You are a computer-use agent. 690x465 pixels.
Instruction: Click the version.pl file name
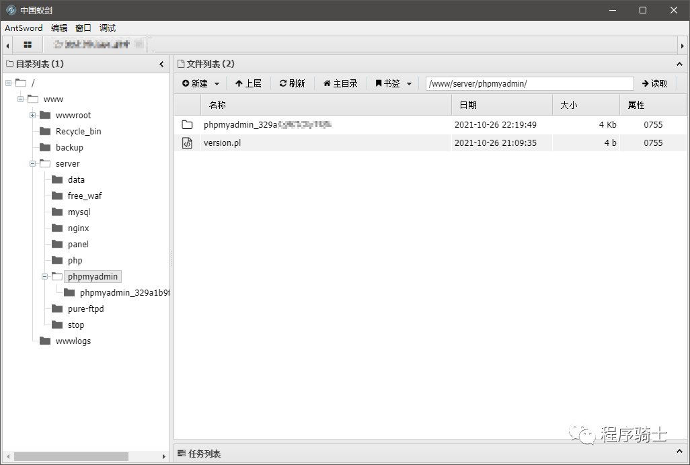pyautogui.click(x=222, y=143)
